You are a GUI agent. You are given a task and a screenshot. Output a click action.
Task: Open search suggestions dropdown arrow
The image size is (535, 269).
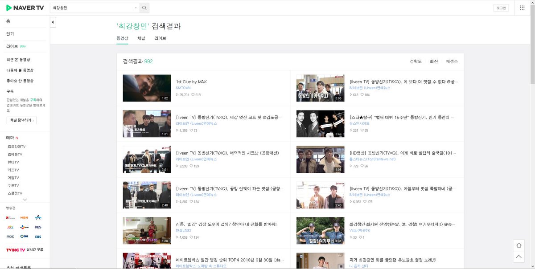136,8
